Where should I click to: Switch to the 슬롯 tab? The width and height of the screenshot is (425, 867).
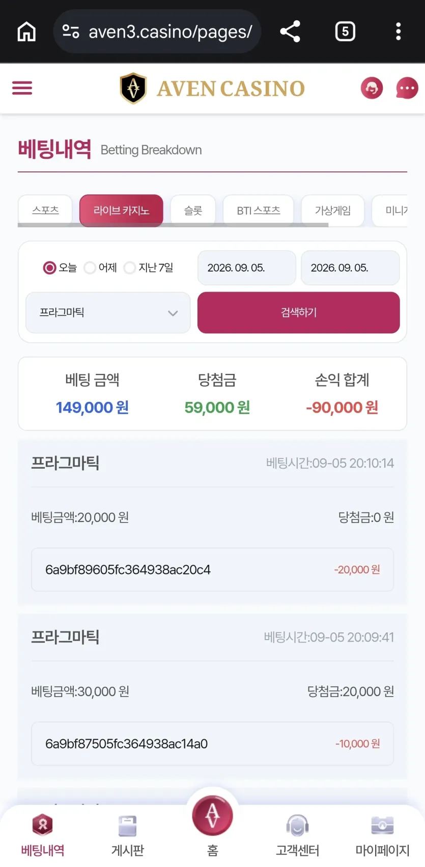tap(193, 210)
